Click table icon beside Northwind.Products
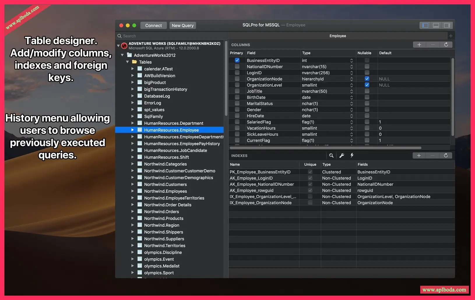This screenshot has height=300, width=475. coord(140,218)
